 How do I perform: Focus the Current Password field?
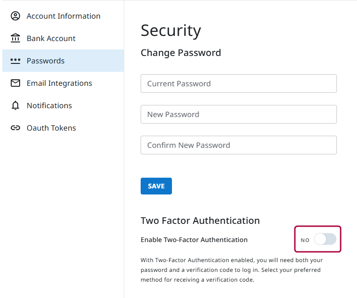[x=239, y=83]
